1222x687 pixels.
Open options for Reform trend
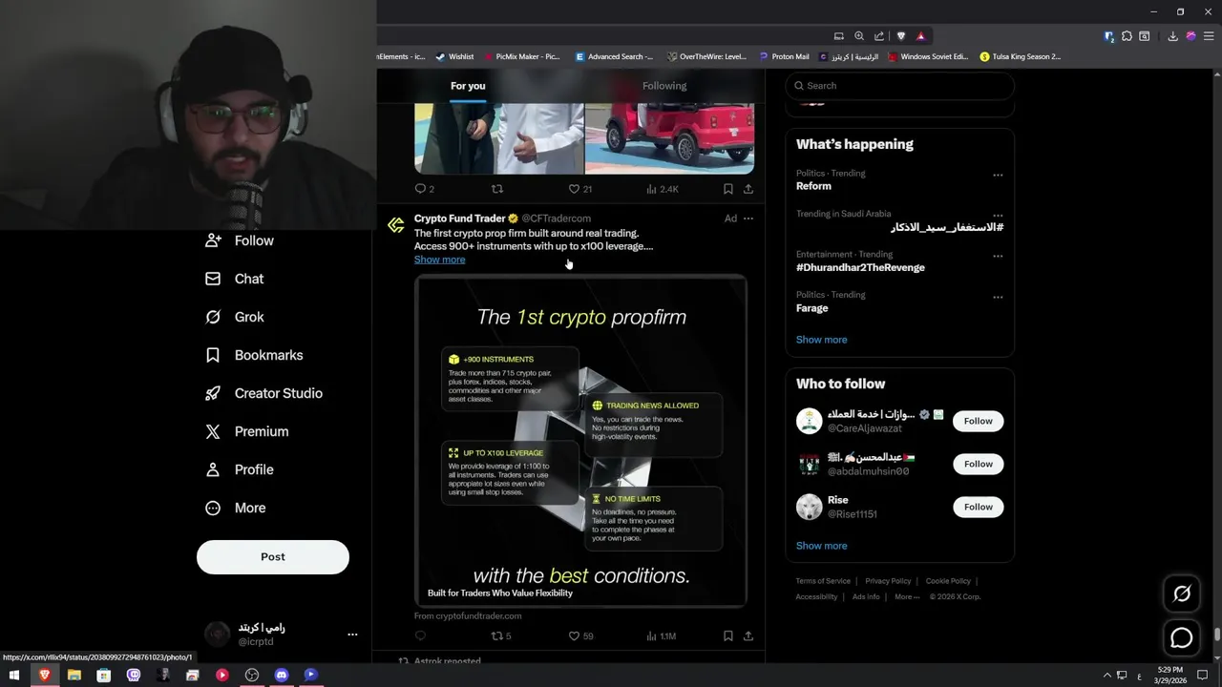[x=998, y=175]
